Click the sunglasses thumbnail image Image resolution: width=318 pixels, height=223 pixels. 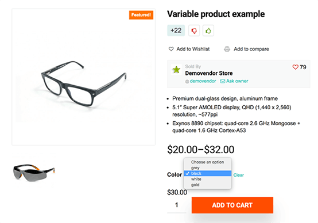pyautogui.click(x=34, y=172)
